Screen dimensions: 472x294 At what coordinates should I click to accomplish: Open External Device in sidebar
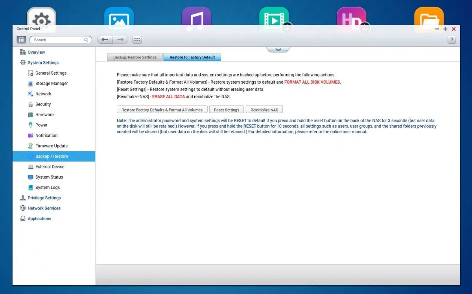pos(50,167)
